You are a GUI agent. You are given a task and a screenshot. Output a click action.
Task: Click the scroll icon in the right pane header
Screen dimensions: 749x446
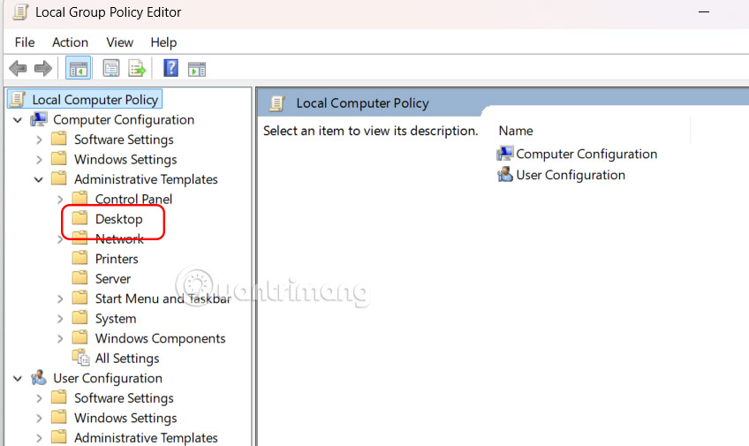pyautogui.click(x=277, y=103)
